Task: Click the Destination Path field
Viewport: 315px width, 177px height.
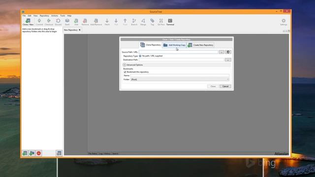Action: point(182,60)
